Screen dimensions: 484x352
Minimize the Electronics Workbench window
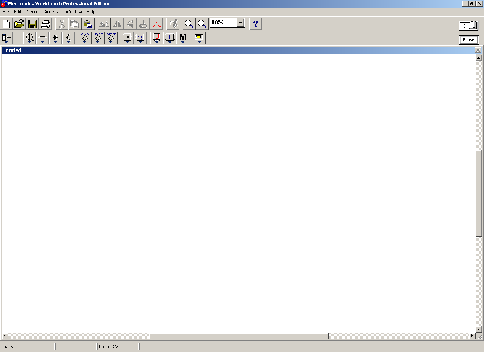[x=465, y=4]
